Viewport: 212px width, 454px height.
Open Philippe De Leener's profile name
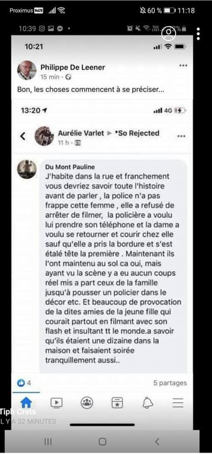[73, 67]
